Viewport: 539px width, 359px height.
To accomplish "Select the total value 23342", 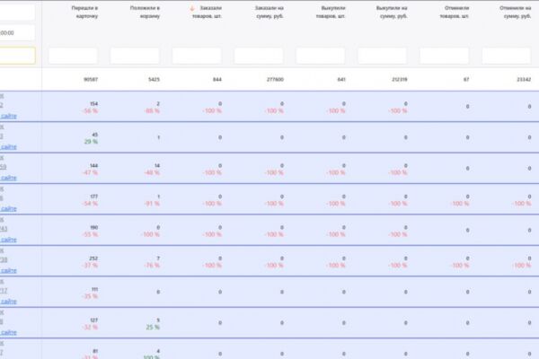I will [x=524, y=79].
